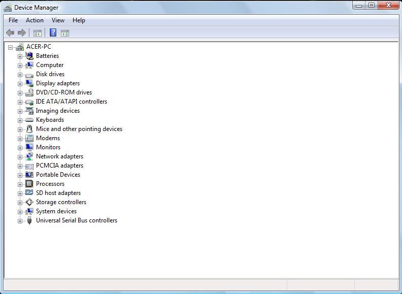Viewport: 402px width, 294px height.
Task: Click the Batteries device icon
Action: [x=29, y=56]
